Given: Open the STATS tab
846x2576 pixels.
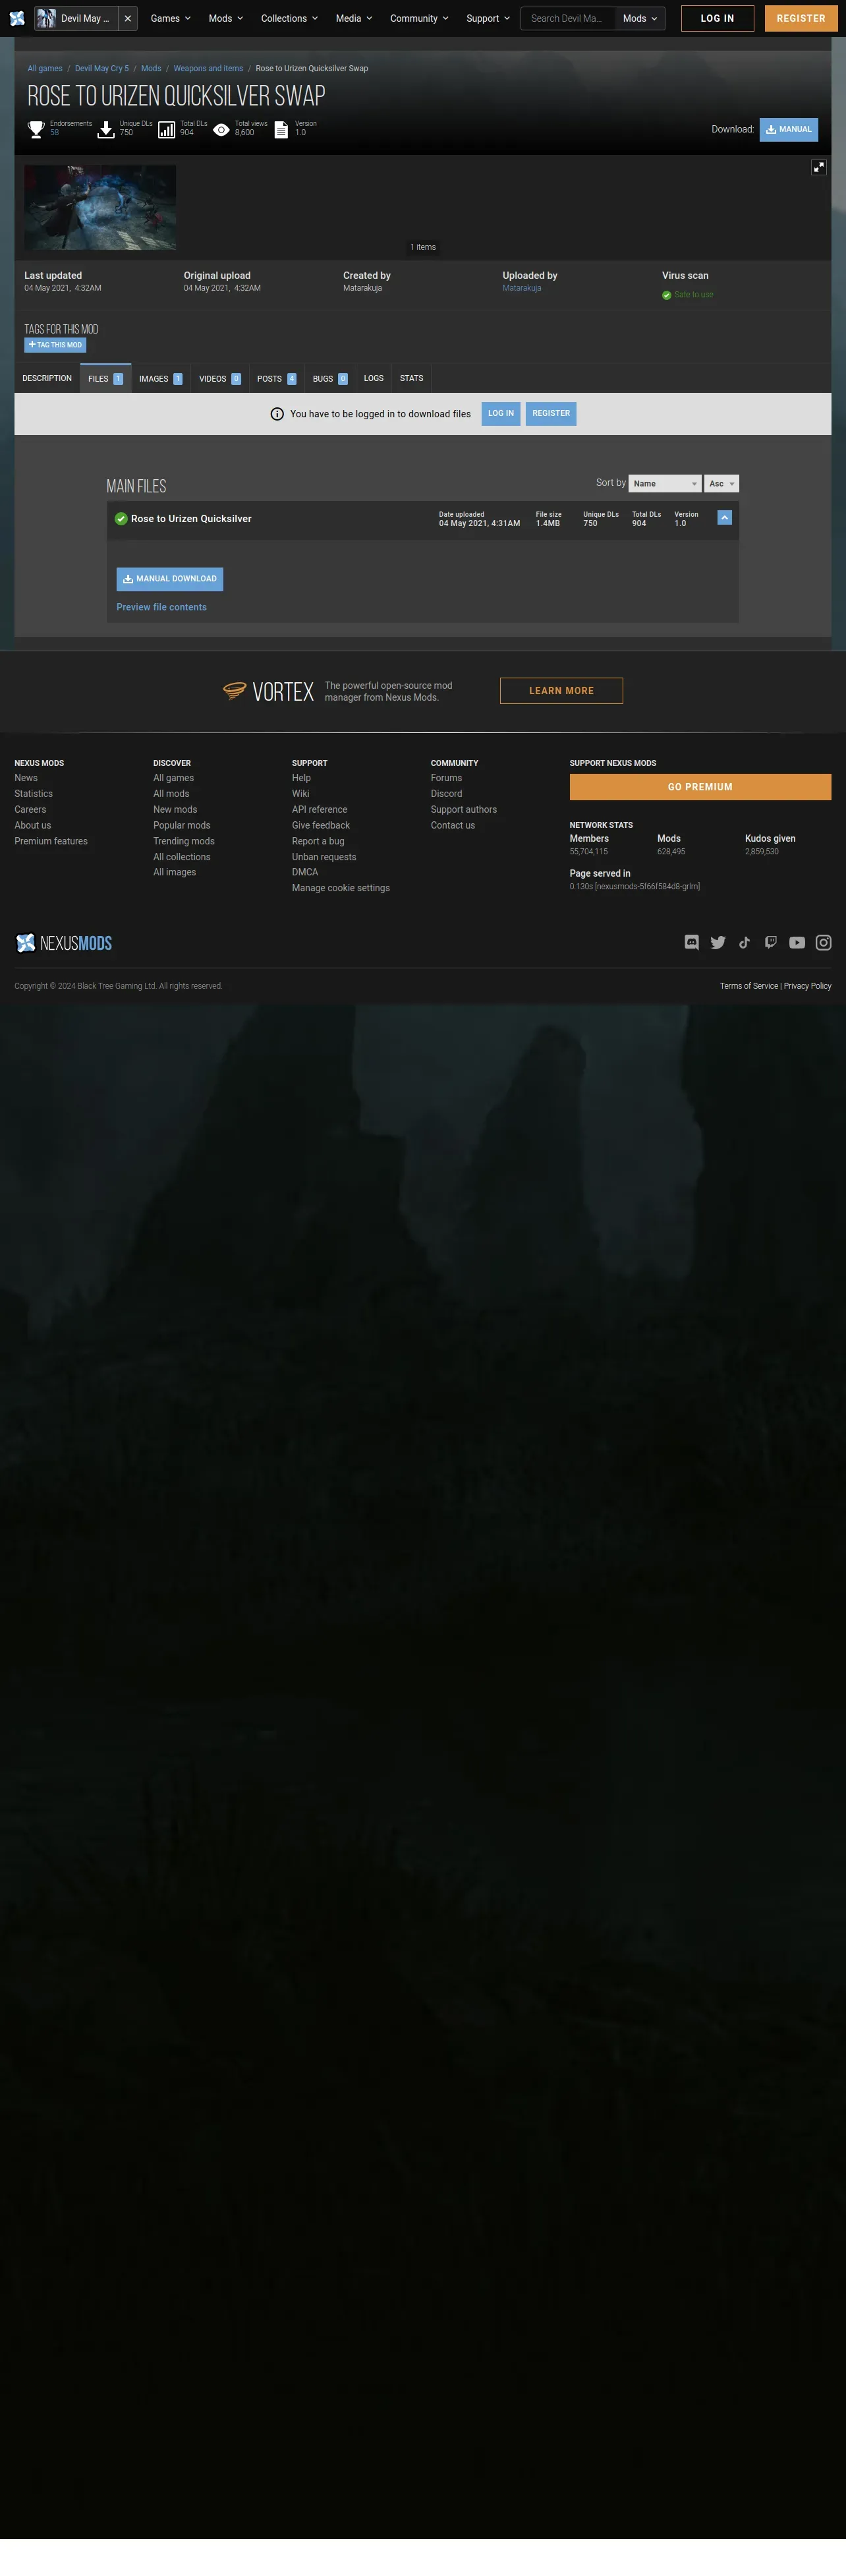Looking at the screenshot, I should 412,378.
